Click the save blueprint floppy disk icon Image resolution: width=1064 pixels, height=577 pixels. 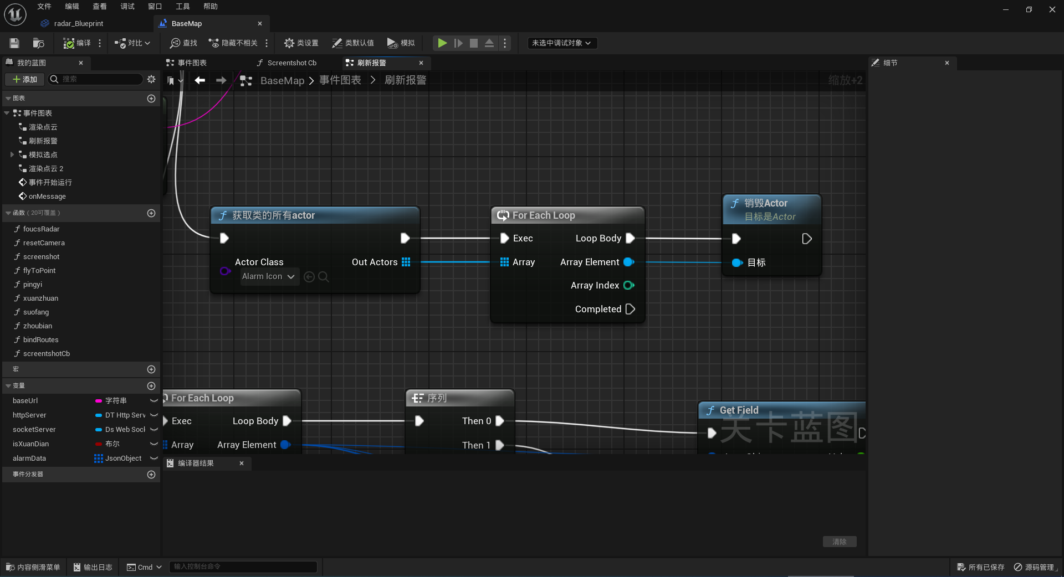point(14,43)
